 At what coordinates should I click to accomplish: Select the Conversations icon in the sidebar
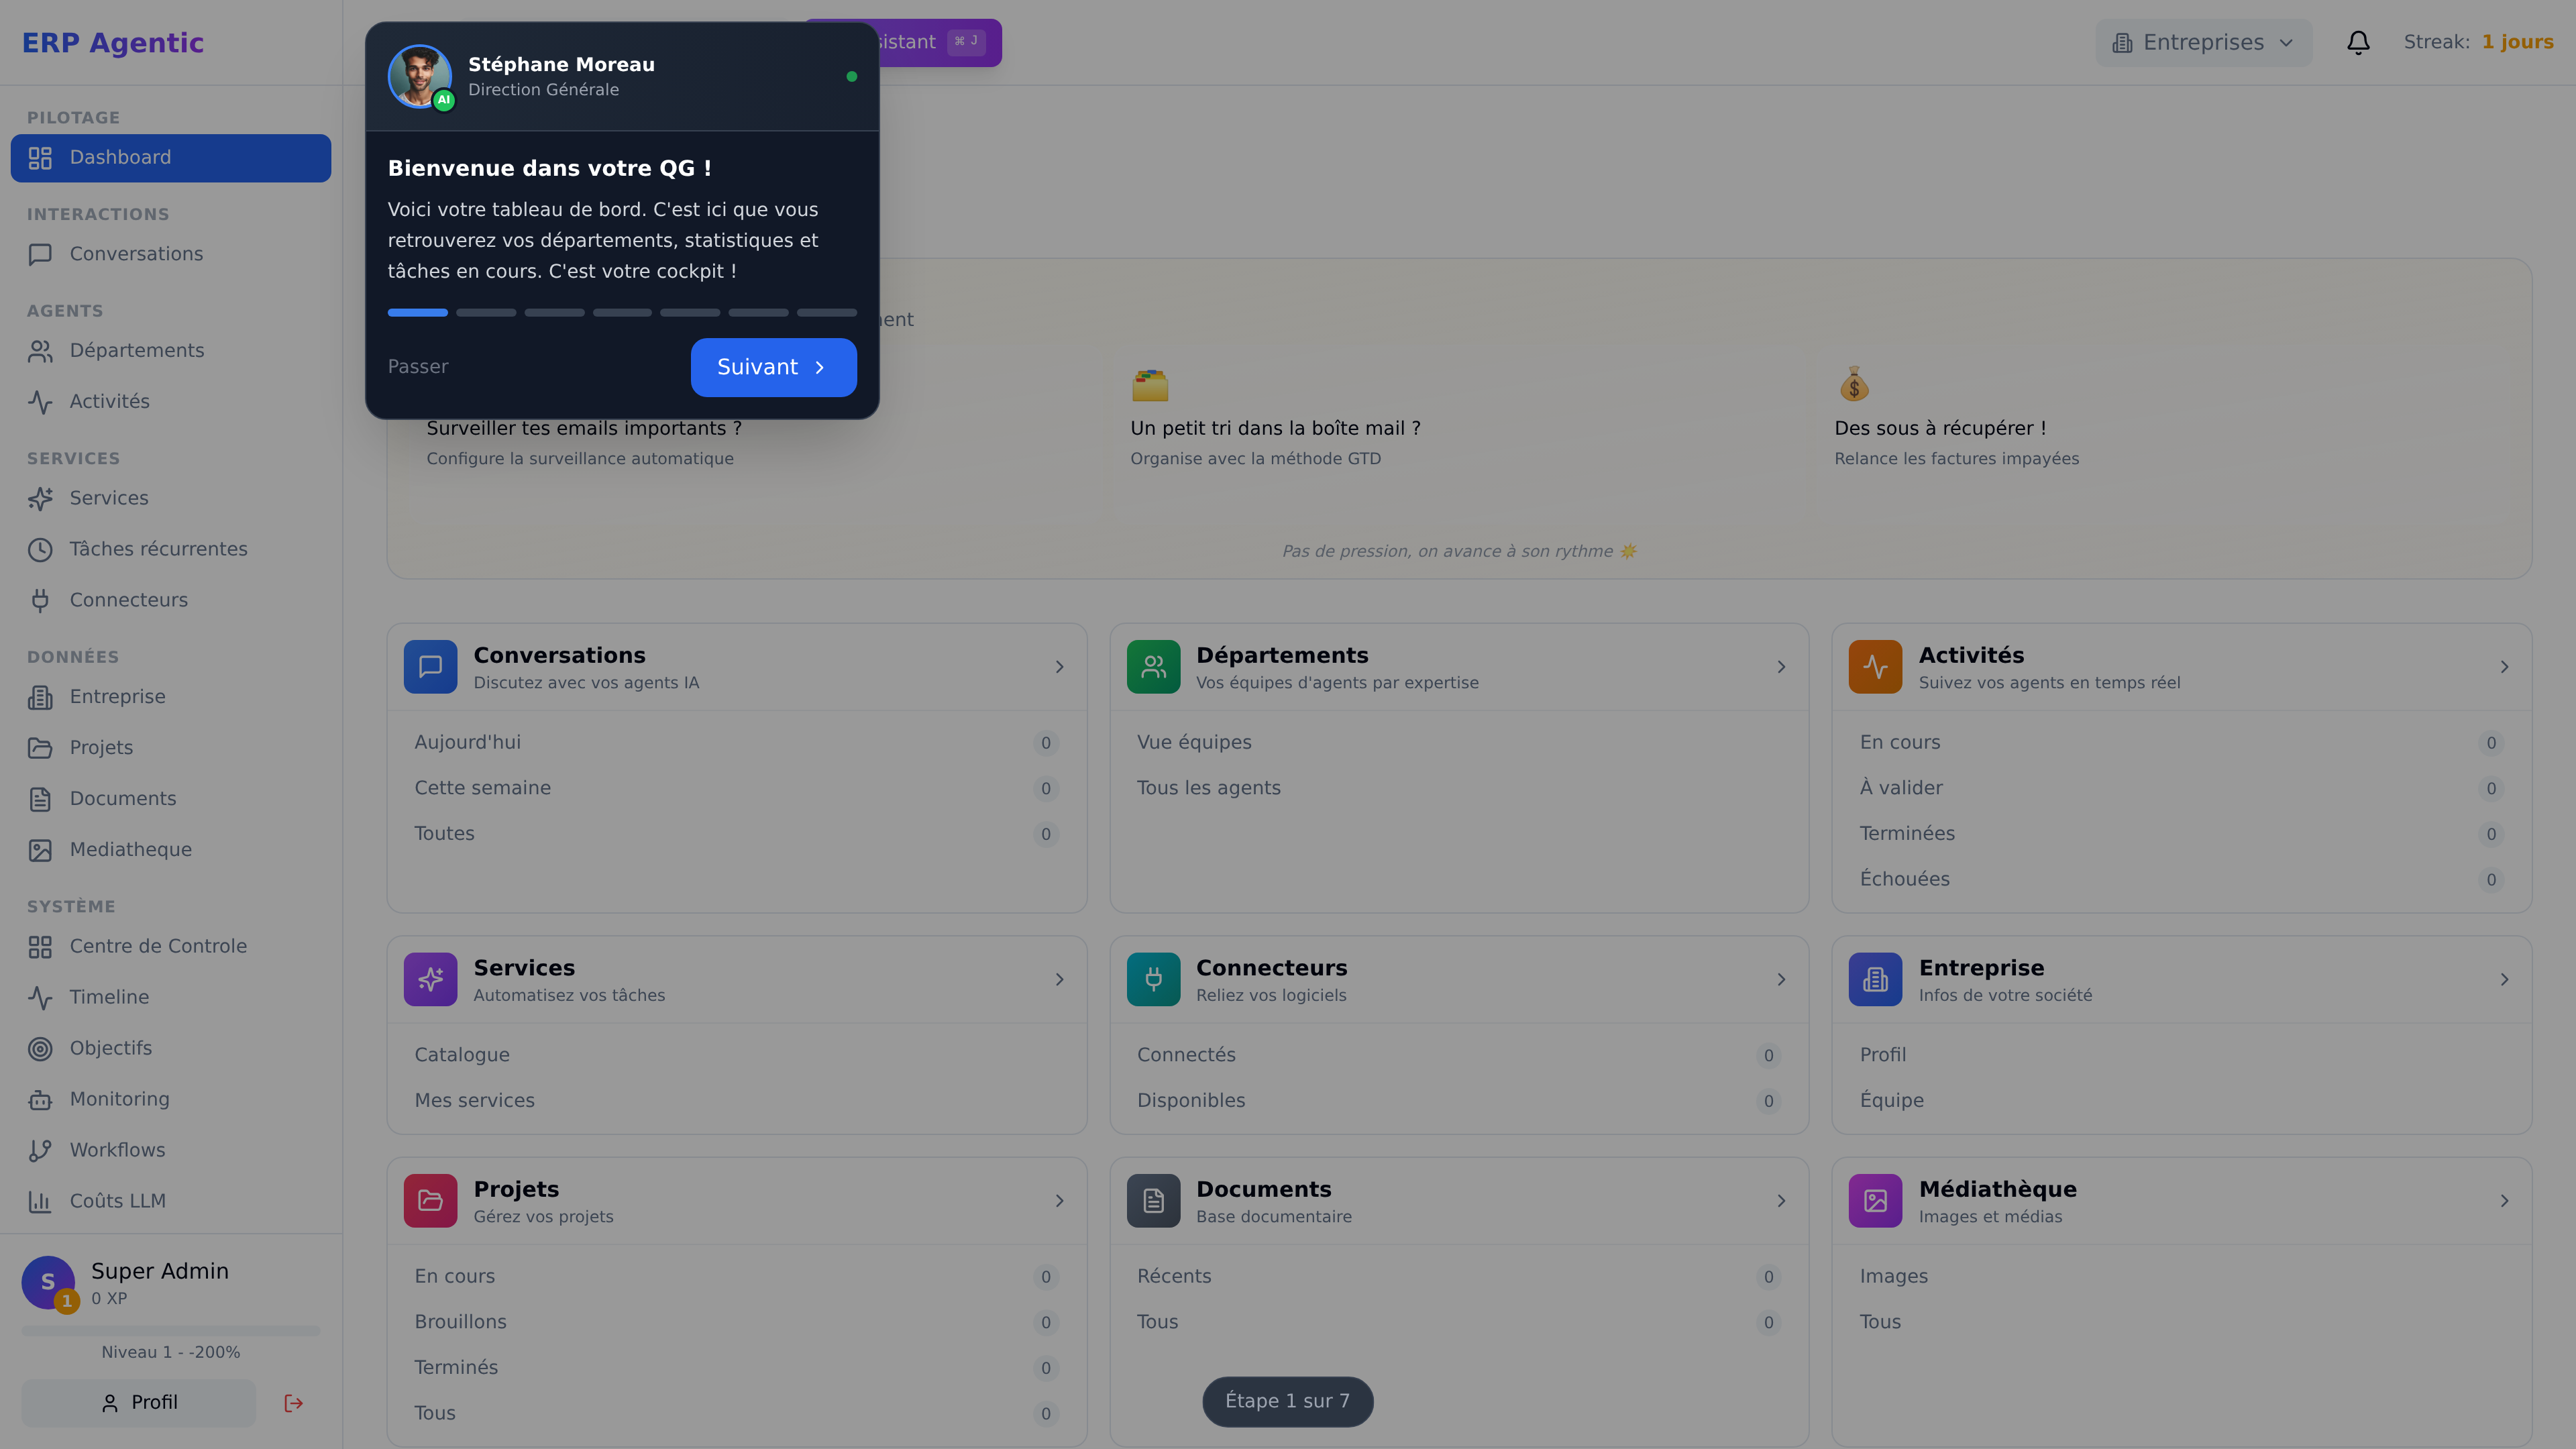(x=40, y=254)
